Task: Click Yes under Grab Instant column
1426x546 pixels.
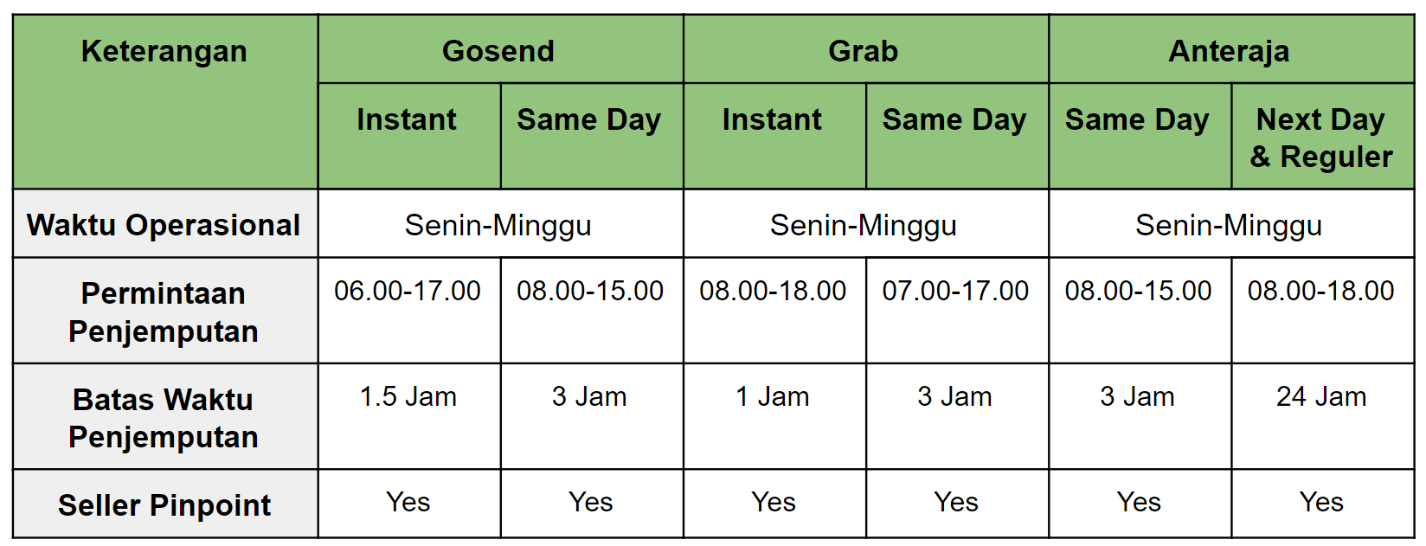Action: pyautogui.click(x=774, y=504)
